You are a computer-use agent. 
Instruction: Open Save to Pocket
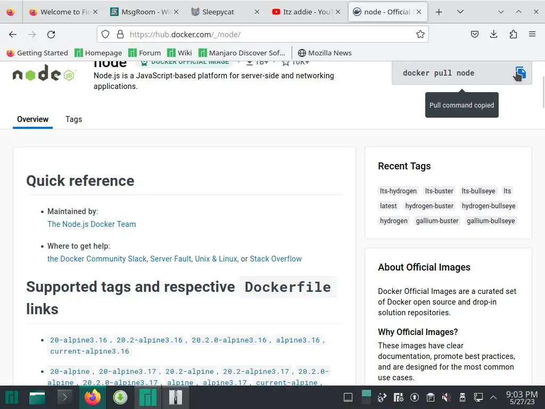474,34
